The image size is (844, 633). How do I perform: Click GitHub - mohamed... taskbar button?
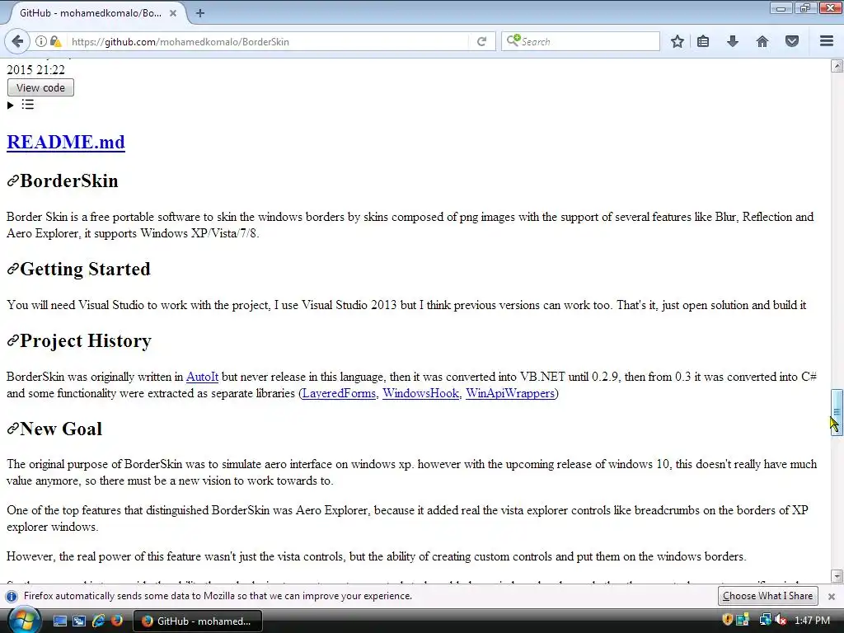pos(198,621)
